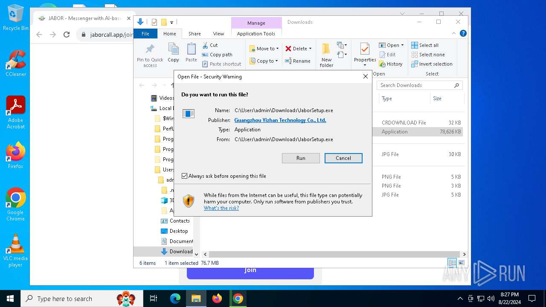Open the File menu in Explorer
Viewport: 546px width, 307px height.
point(145,34)
